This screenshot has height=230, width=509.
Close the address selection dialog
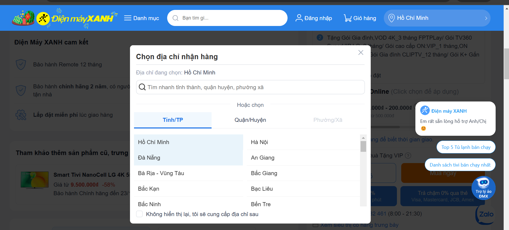(x=361, y=52)
